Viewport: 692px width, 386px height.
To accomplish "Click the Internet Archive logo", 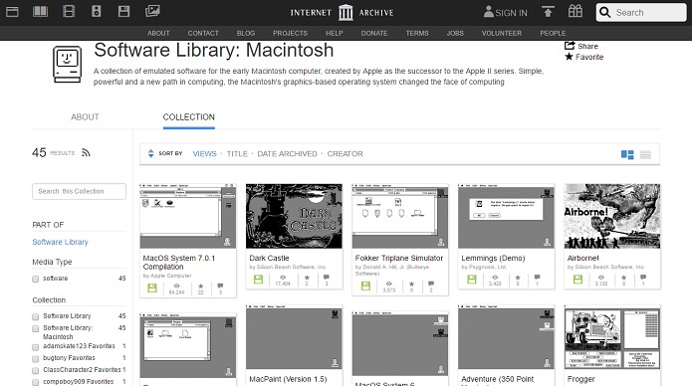I will pos(343,12).
